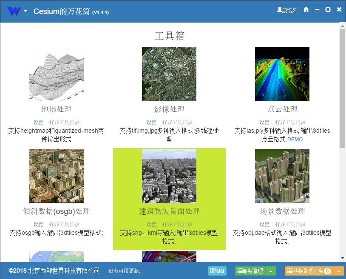
Task: Open 设置 under 点云处理
Action: 264,122
